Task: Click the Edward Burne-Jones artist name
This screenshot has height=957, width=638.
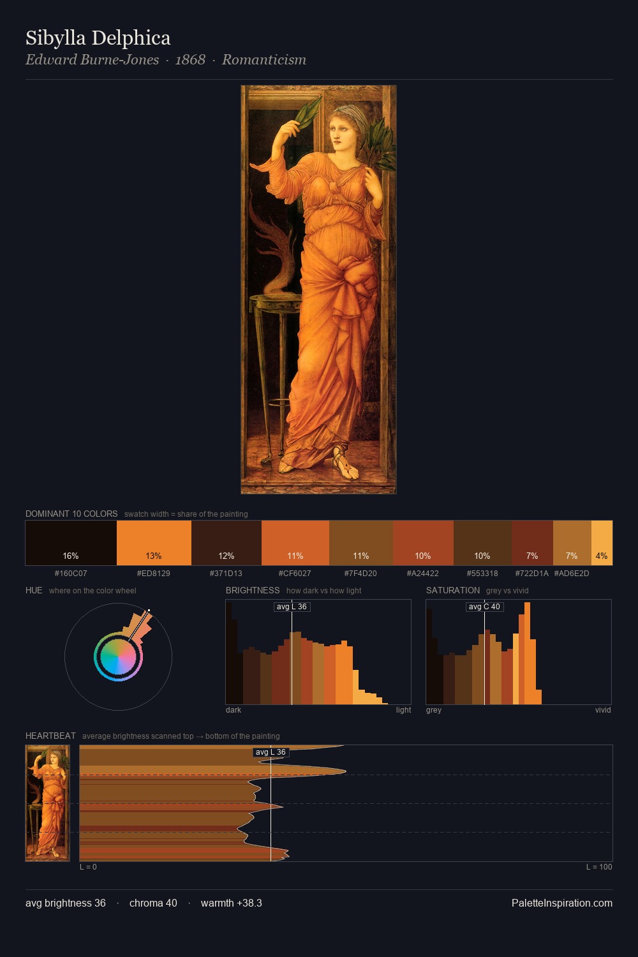Action: coord(93,59)
